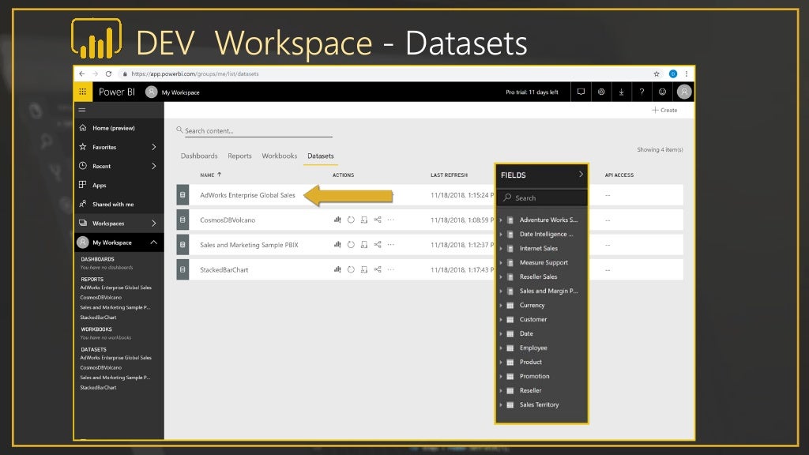Expand the Currency table in Fields
The width and height of the screenshot is (809, 455).
[501, 305]
